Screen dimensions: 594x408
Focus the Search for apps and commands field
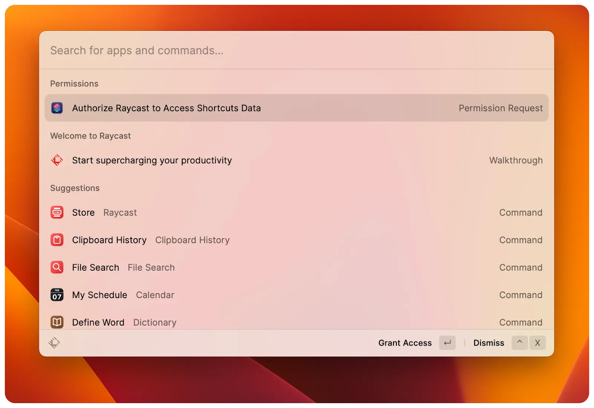click(296, 50)
